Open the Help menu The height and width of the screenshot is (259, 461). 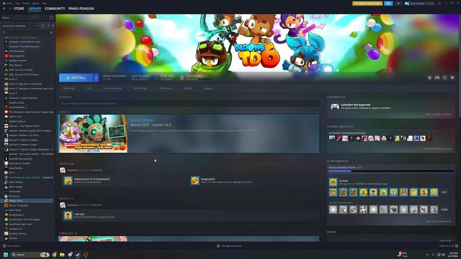[44, 3]
